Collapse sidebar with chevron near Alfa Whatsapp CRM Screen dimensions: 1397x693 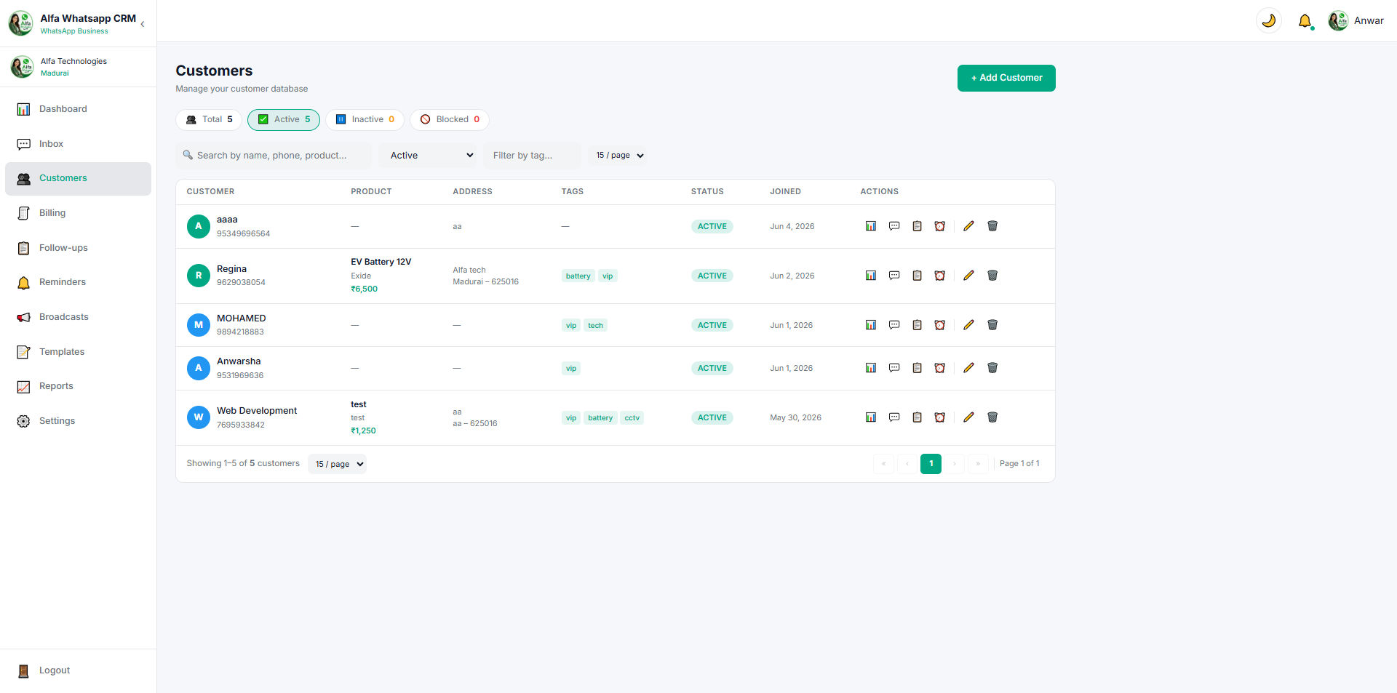click(x=143, y=24)
